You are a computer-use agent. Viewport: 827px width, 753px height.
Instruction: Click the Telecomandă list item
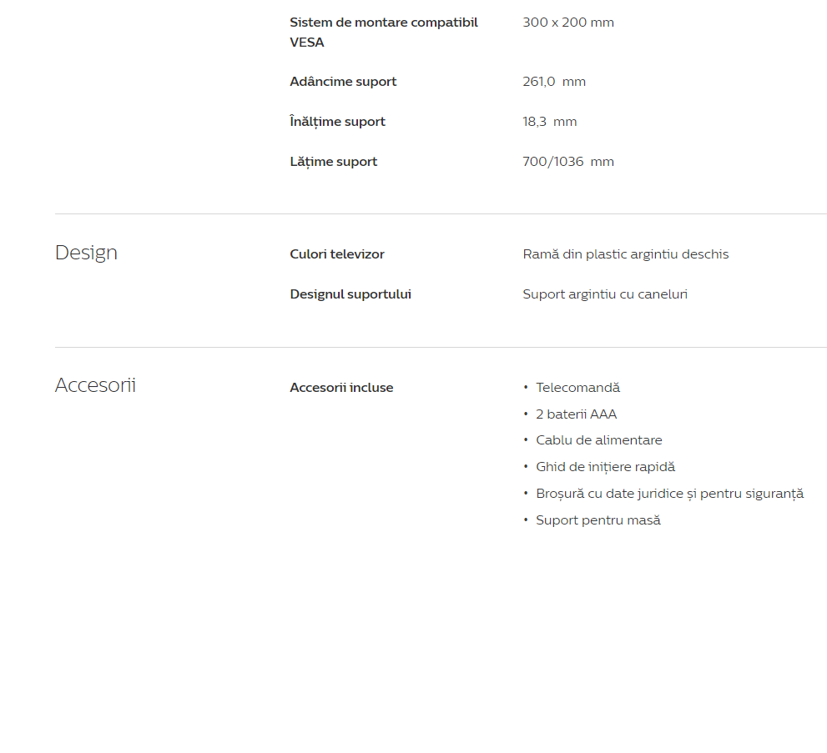(x=577, y=388)
